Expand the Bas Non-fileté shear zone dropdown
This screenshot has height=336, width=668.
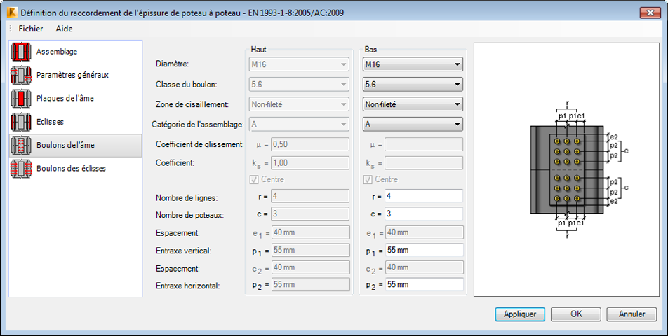pos(413,104)
